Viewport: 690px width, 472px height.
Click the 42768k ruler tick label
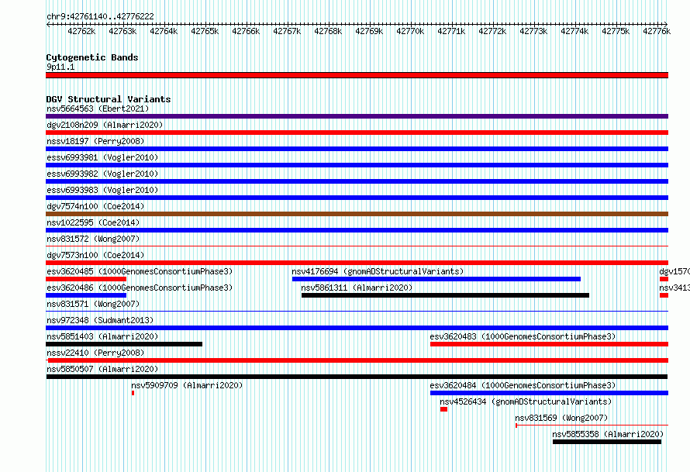tap(328, 31)
